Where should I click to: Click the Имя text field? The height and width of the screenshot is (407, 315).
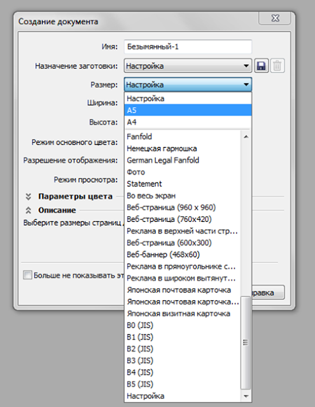click(188, 46)
